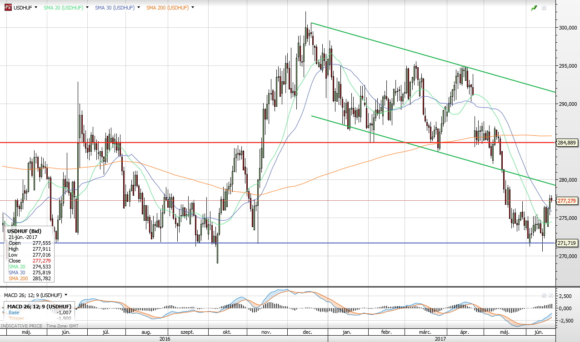Click the okt. month label on time axis
The width and height of the screenshot is (580, 342).
(226, 332)
